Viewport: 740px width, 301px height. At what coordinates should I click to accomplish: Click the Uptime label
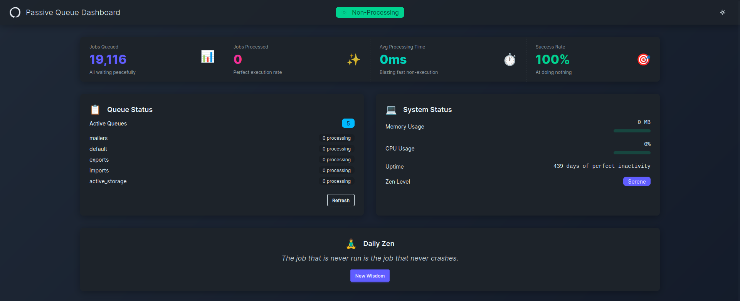(395, 167)
